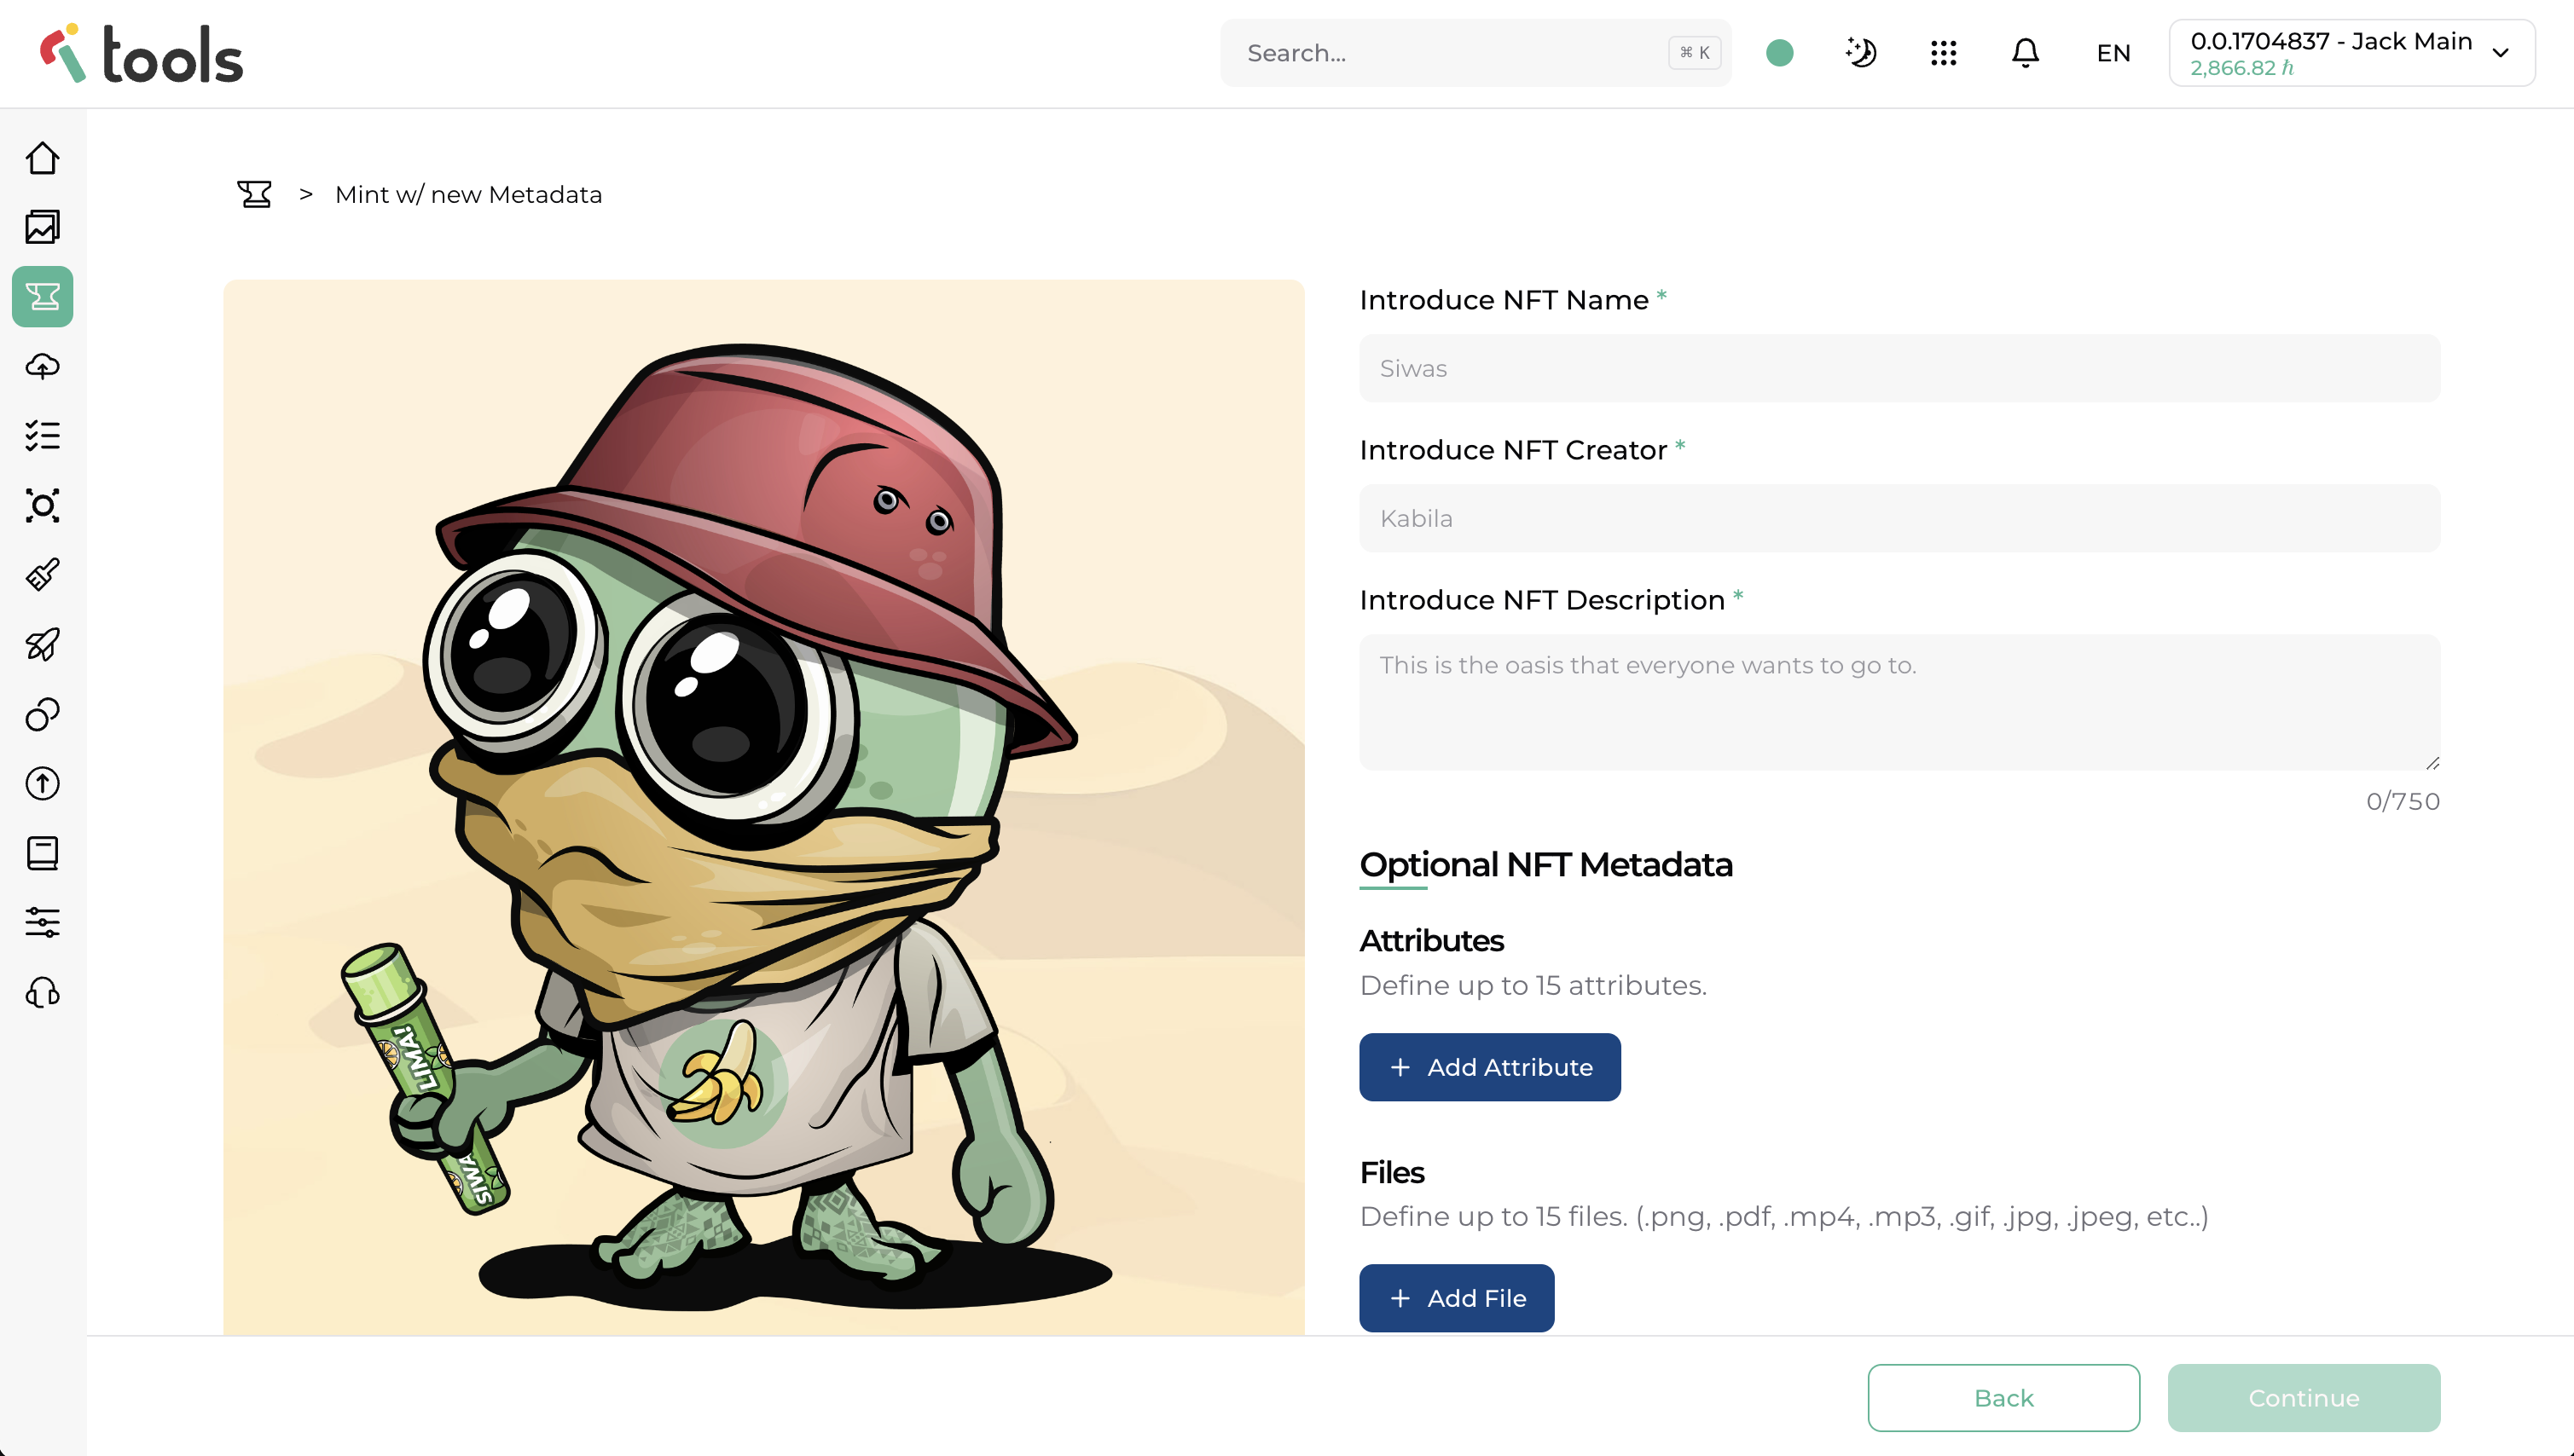
Task: Open the notifications bell
Action: coord(2025,52)
